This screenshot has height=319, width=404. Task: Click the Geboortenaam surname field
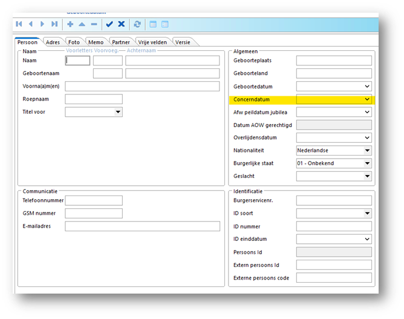(172, 73)
